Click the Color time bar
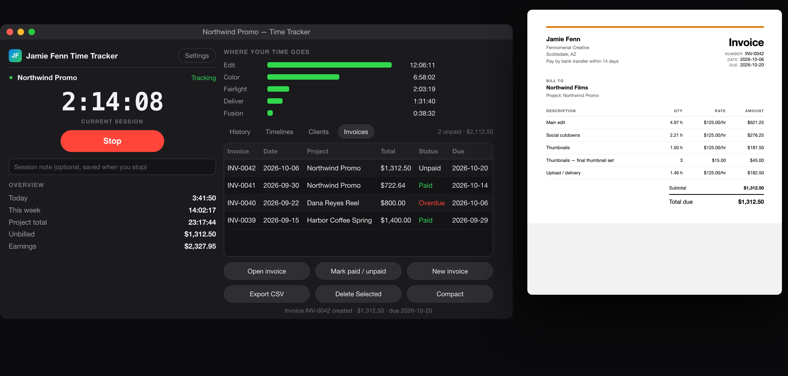The height and width of the screenshot is (376, 788). (x=303, y=77)
